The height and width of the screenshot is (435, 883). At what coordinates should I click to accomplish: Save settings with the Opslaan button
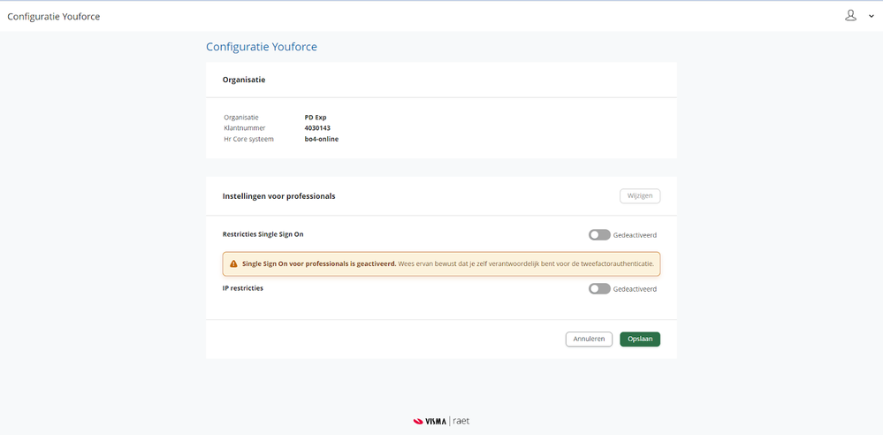640,339
